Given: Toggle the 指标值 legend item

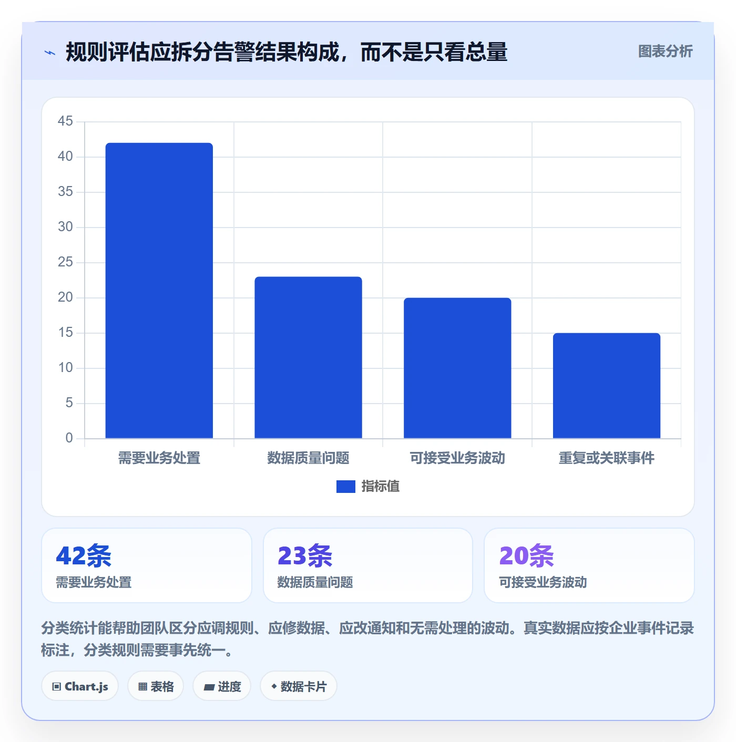Looking at the screenshot, I should click(368, 486).
